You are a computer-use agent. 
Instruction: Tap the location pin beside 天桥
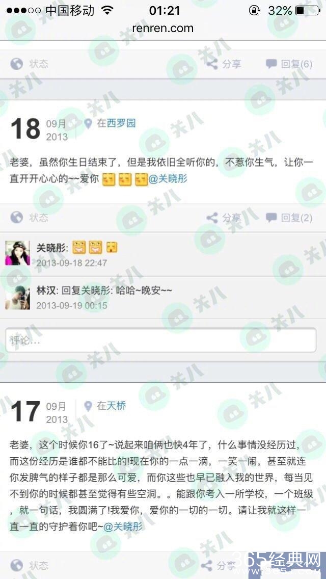(x=88, y=406)
